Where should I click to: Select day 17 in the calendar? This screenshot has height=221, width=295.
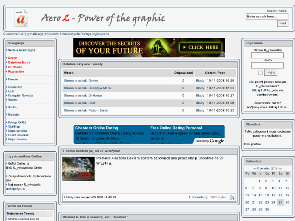pos(273,195)
